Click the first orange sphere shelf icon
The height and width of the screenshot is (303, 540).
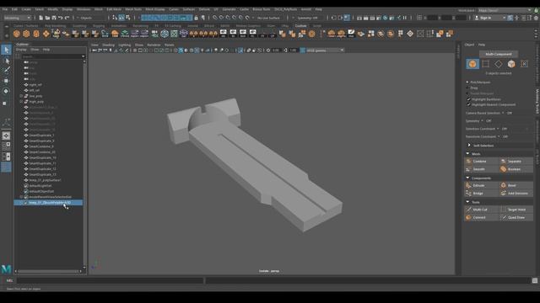point(17,34)
